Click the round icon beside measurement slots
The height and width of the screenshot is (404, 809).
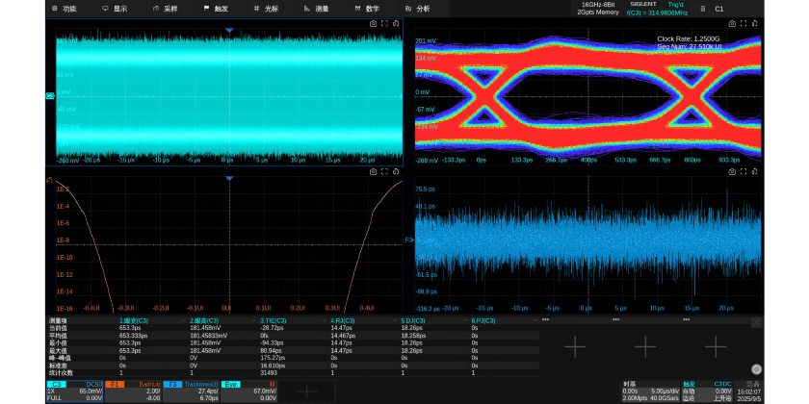pos(756,368)
